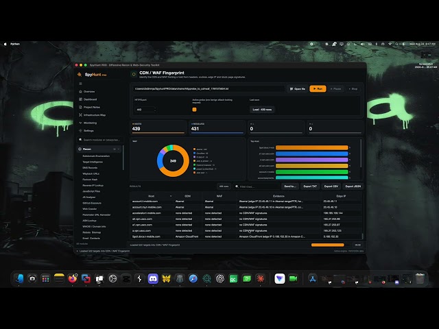Click the Apple menu icon
439x329 pixels.
pos(5,44)
